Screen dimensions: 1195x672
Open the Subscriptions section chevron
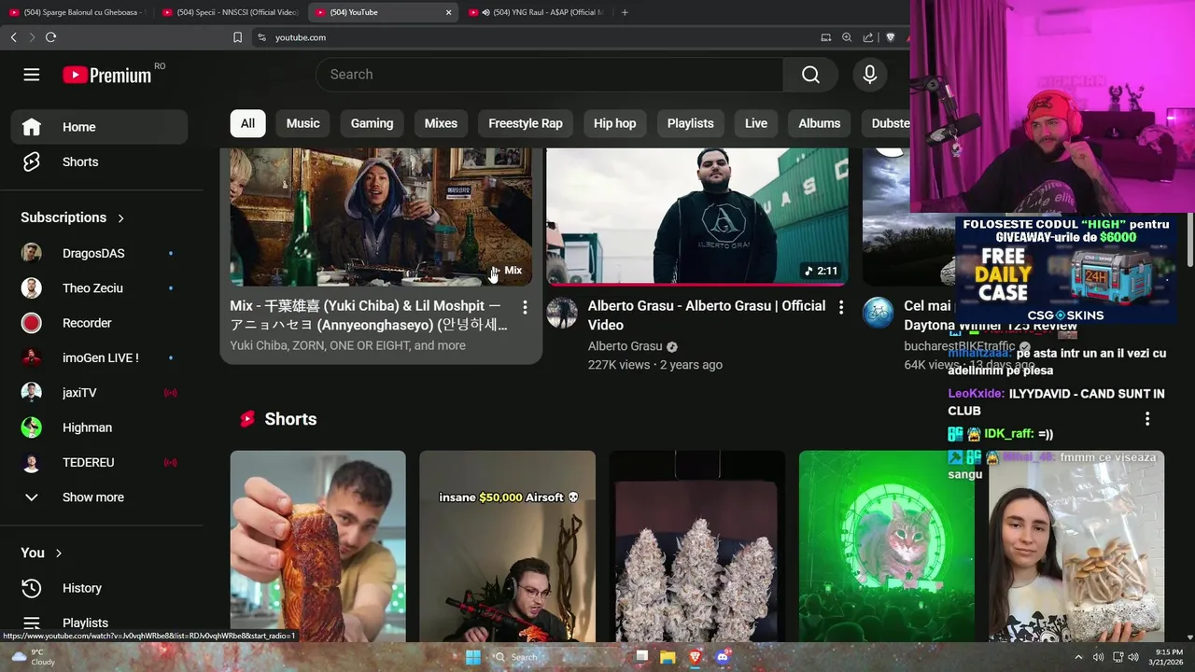pyautogui.click(x=120, y=218)
